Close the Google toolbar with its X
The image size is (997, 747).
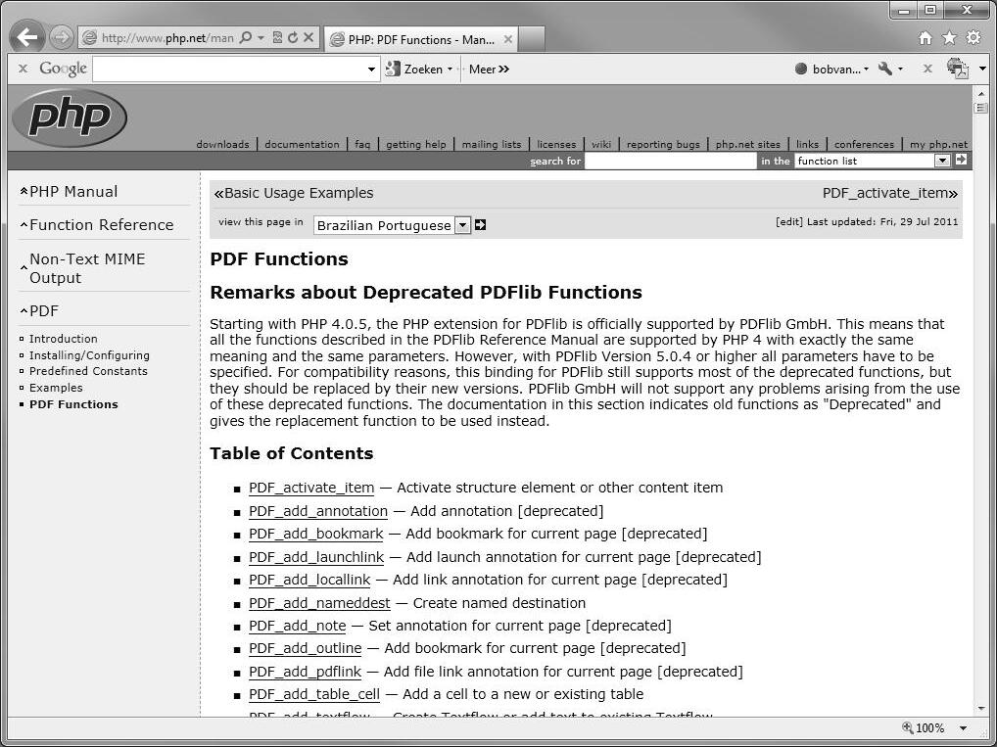click(23, 68)
